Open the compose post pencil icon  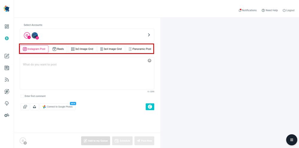tap(7, 56)
